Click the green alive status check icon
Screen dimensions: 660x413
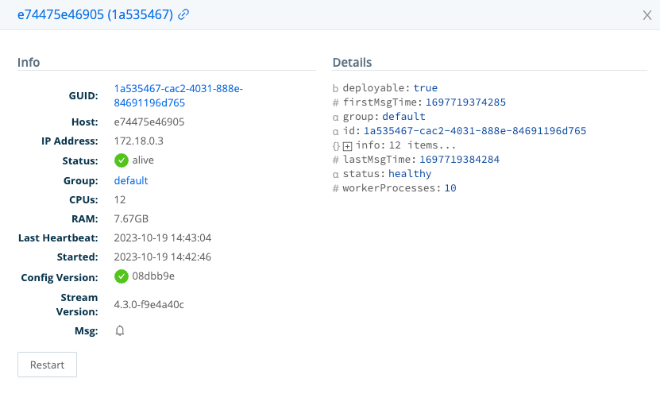(121, 160)
